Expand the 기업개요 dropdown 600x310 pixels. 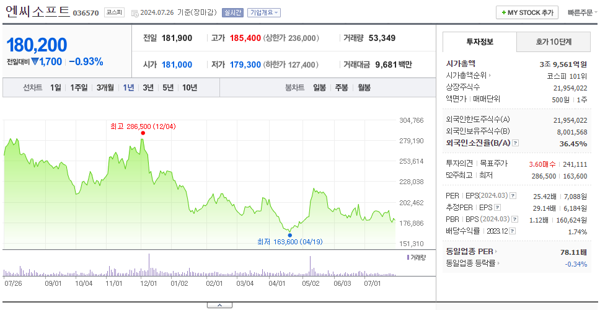264,12
